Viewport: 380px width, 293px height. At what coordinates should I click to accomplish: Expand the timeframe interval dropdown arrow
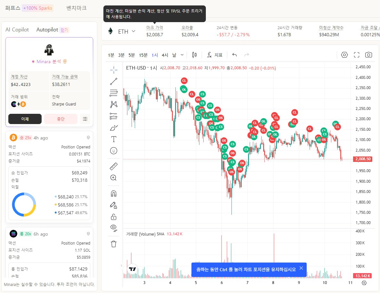click(x=182, y=55)
